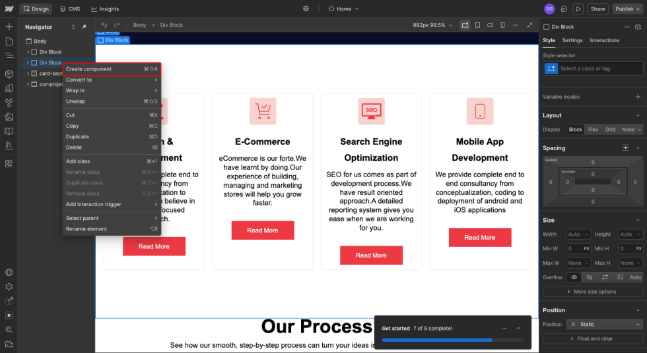Click the Share button
647x353 pixels.
pos(597,9)
